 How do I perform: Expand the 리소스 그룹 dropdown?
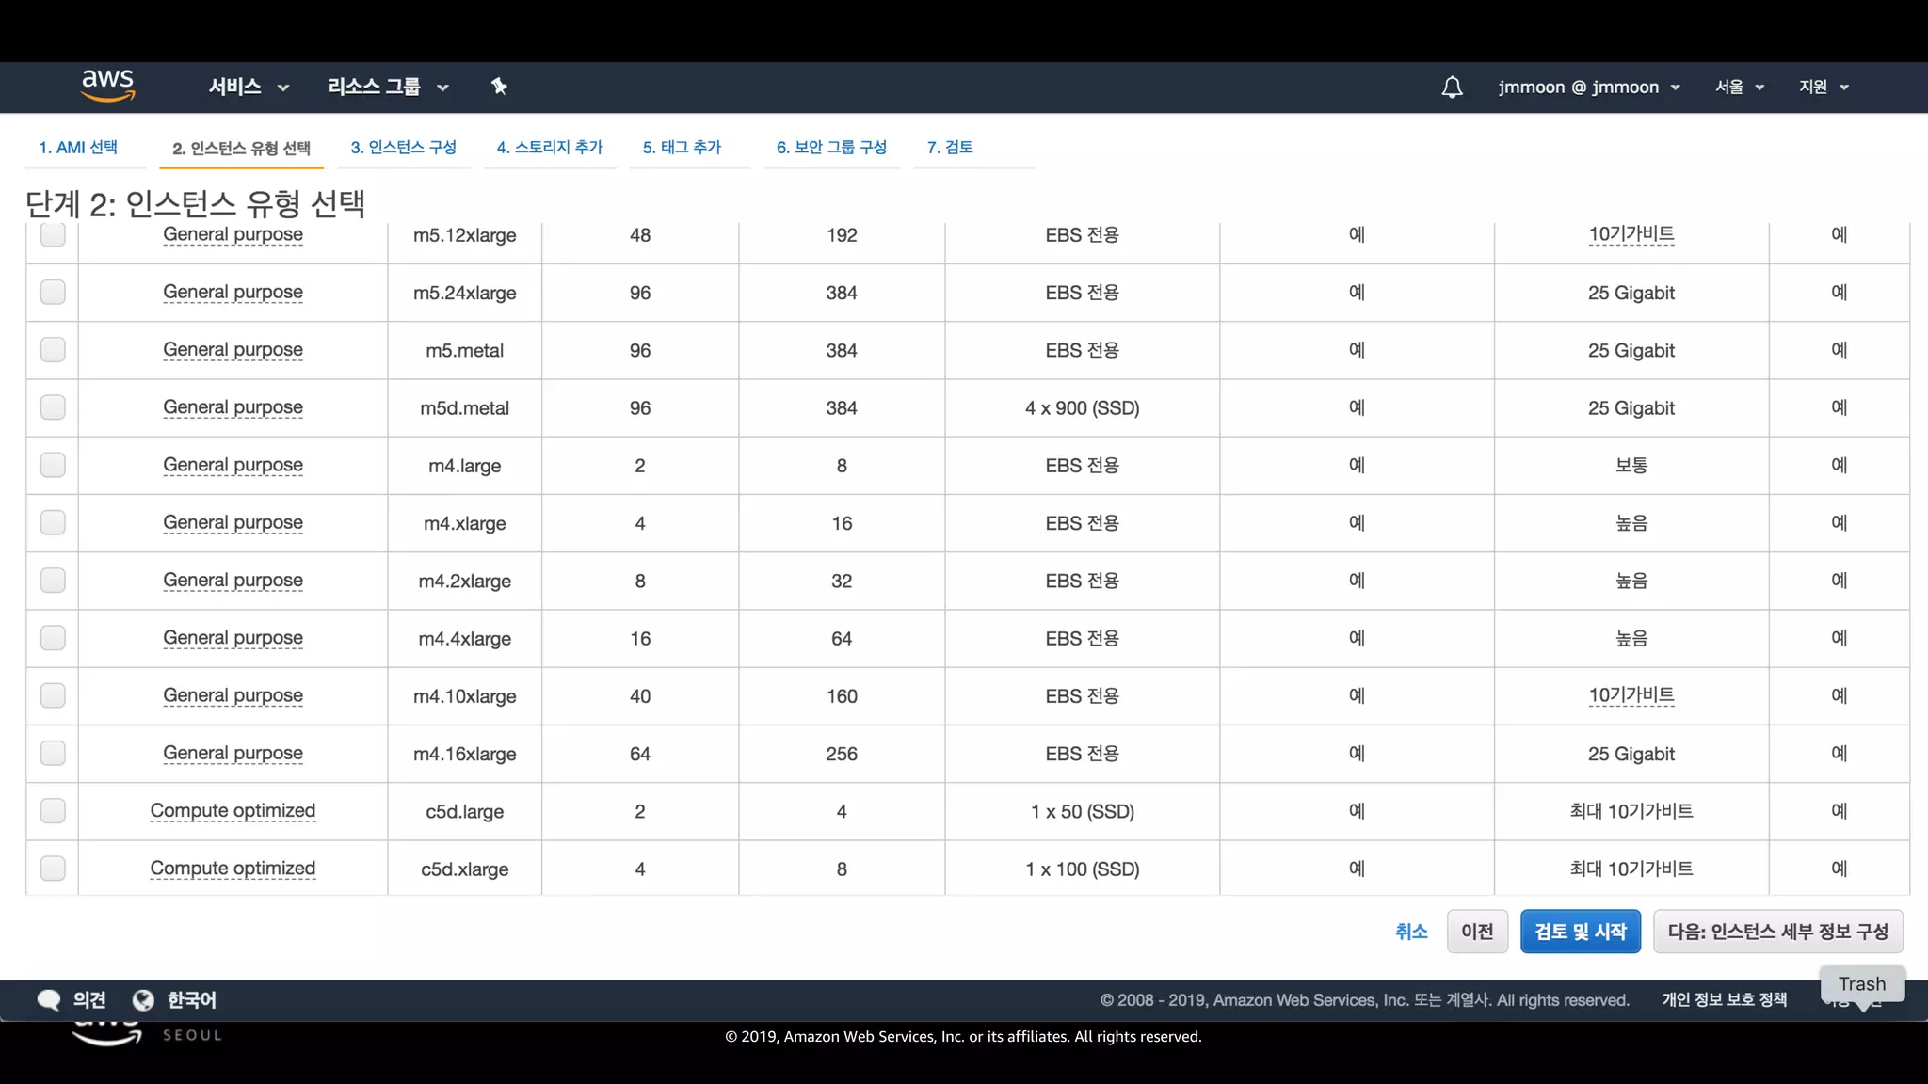coord(387,87)
